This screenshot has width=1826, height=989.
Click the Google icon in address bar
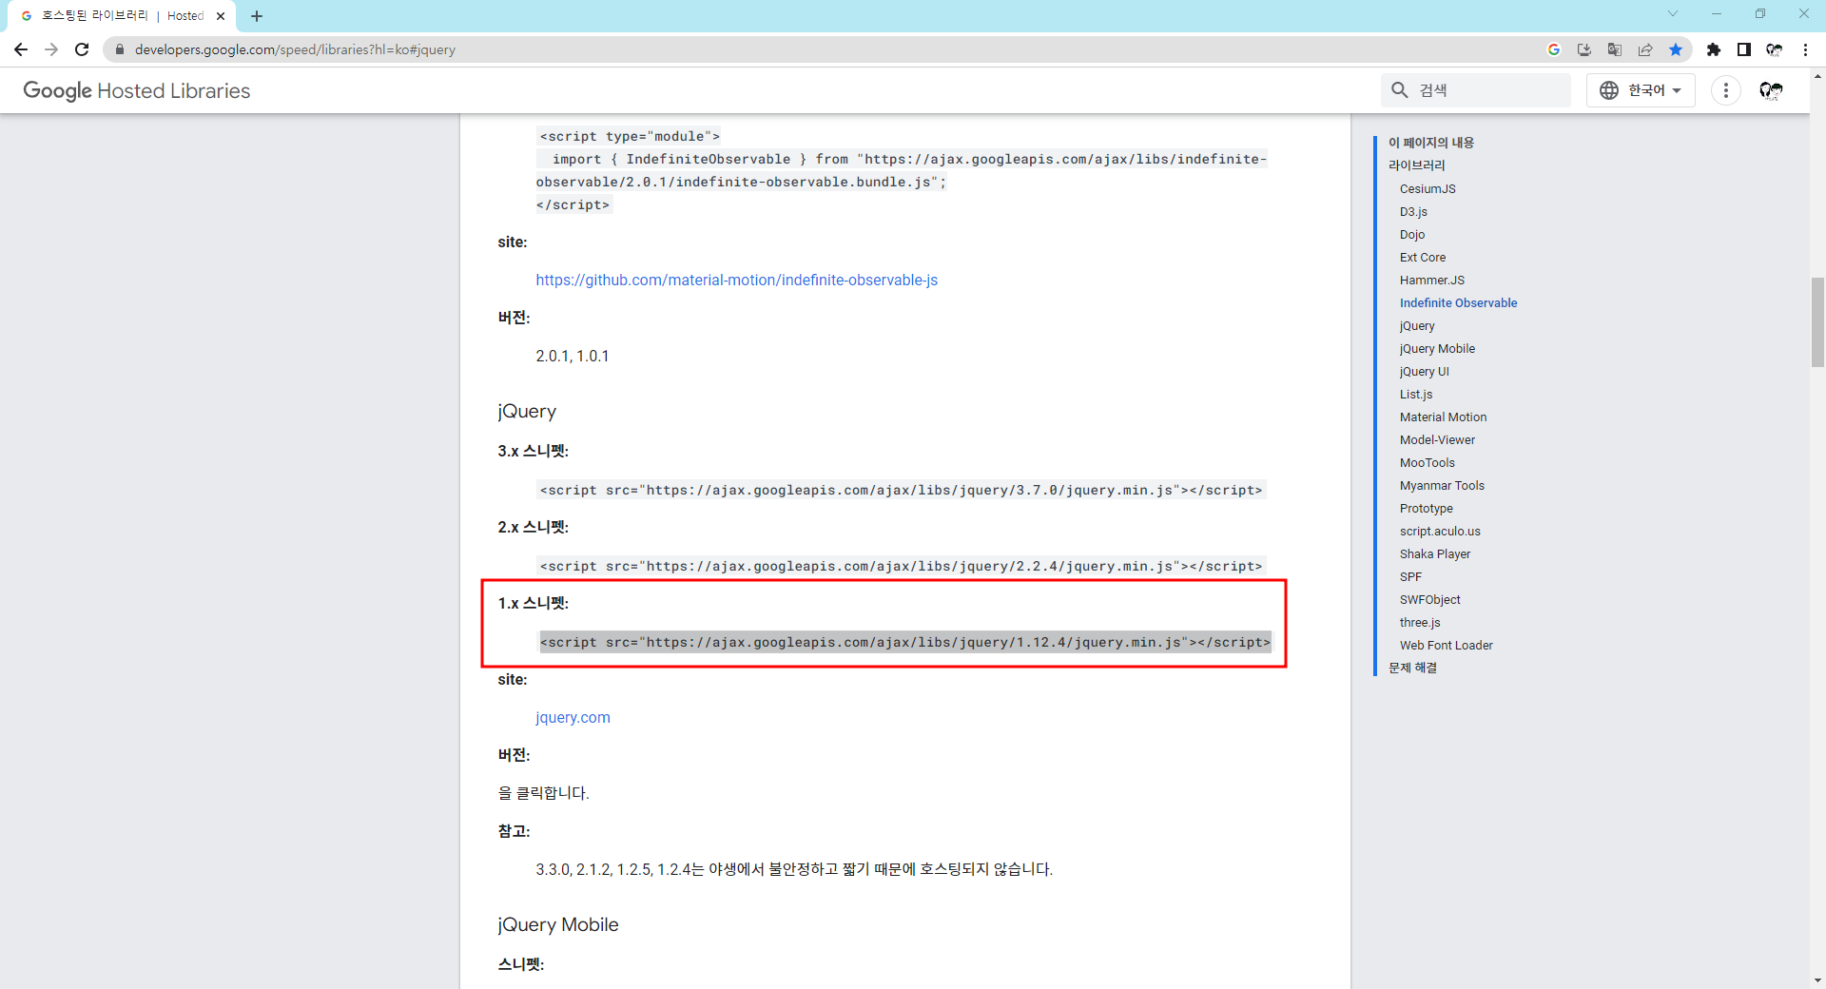coord(1554,49)
